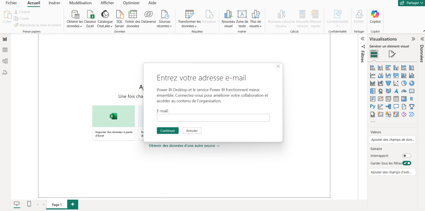Select the decomposition tree visual
Screen dimensions: 425x211
tap(388, 107)
